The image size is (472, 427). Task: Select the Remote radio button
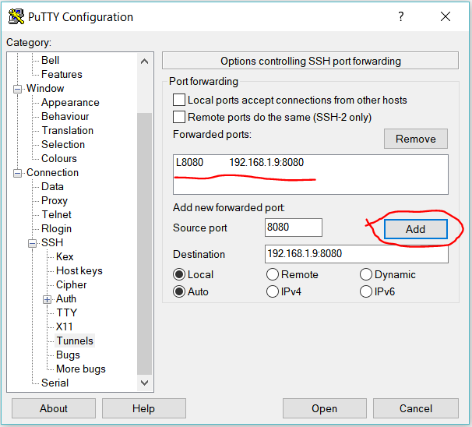[x=273, y=274]
